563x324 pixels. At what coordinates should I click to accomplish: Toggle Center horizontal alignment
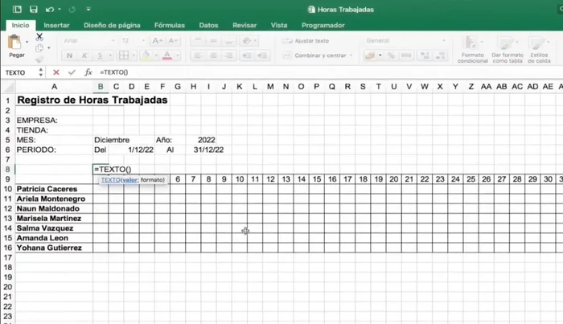coord(213,55)
